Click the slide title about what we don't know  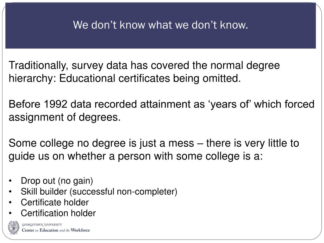160,25
